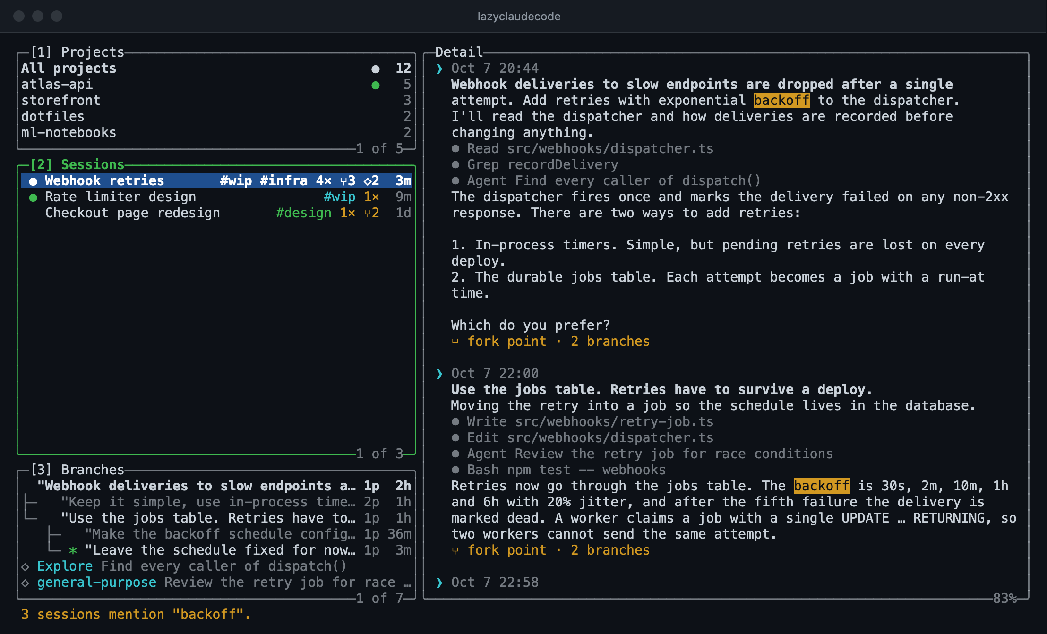Click the bullet before Grep recordDelivery
The image size is (1047, 634).
click(x=455, y=164)
